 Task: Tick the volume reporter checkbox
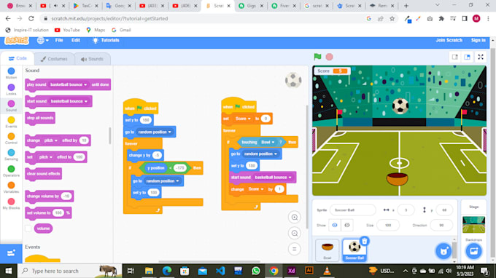(28, 229)
